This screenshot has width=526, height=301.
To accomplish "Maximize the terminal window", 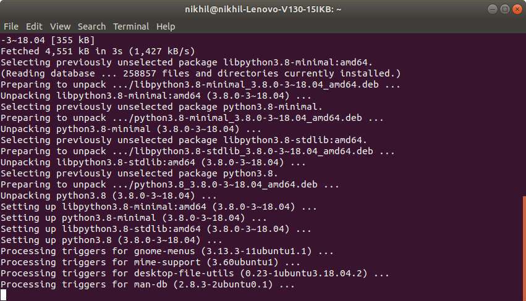I will pos(504,9).
